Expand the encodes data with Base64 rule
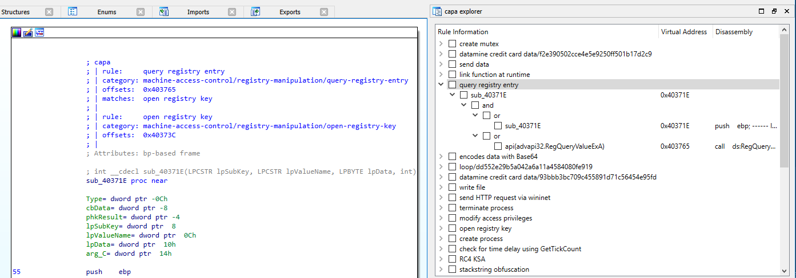 (x=441, y=157)
